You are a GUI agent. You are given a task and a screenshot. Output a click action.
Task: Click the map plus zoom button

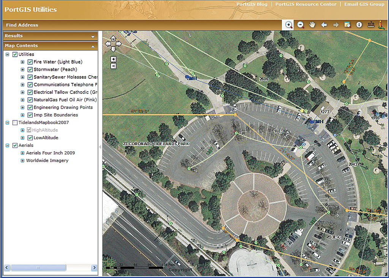pyautogui.click(x=113, y=59)
